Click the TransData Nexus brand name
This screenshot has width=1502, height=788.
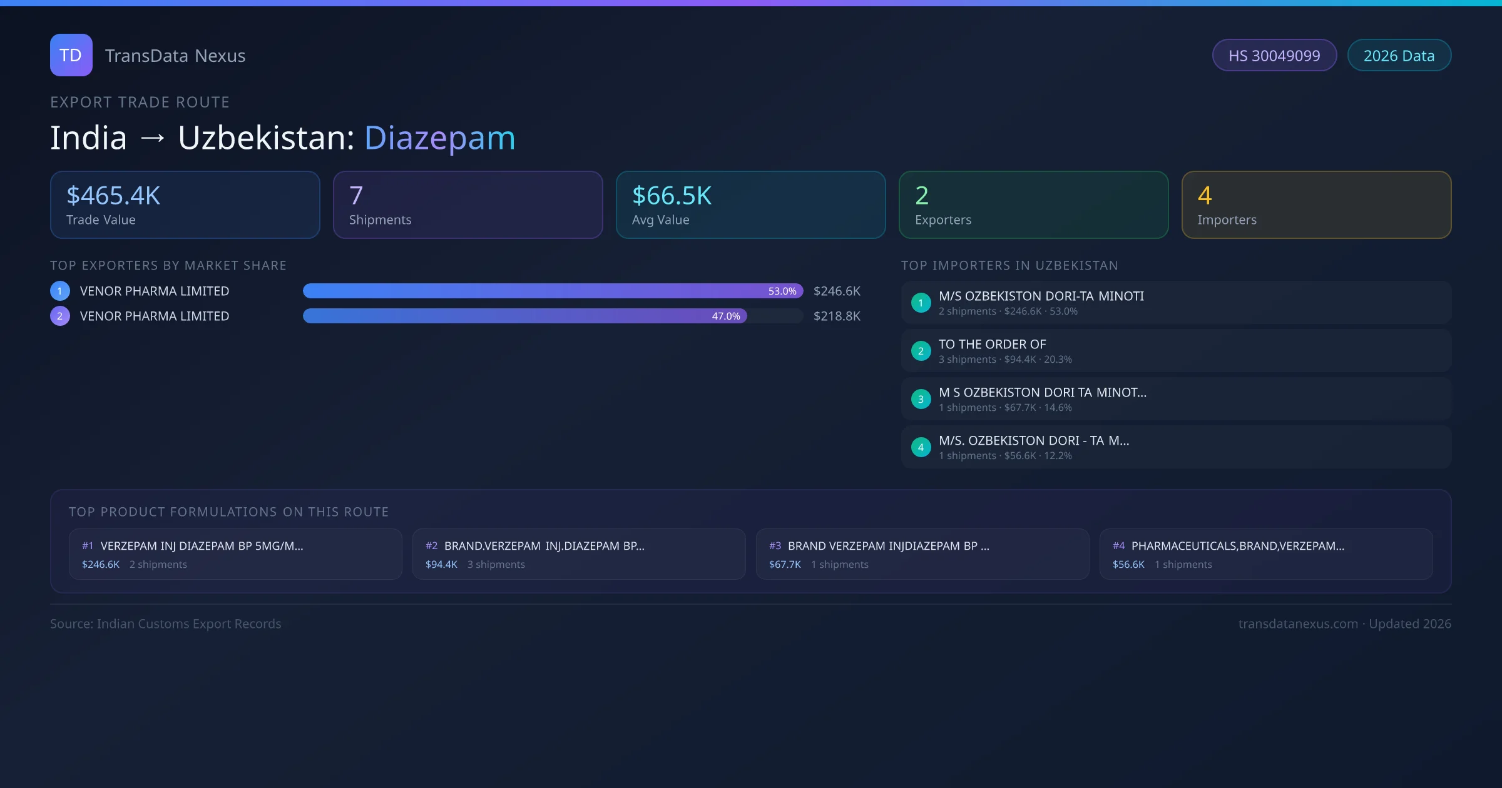click(175, 56)
